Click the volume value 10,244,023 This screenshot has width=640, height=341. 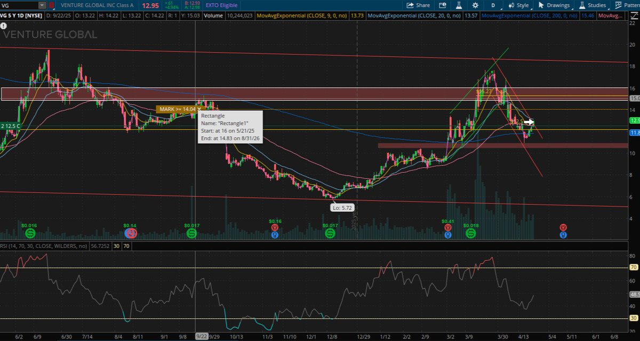point(239,15)
